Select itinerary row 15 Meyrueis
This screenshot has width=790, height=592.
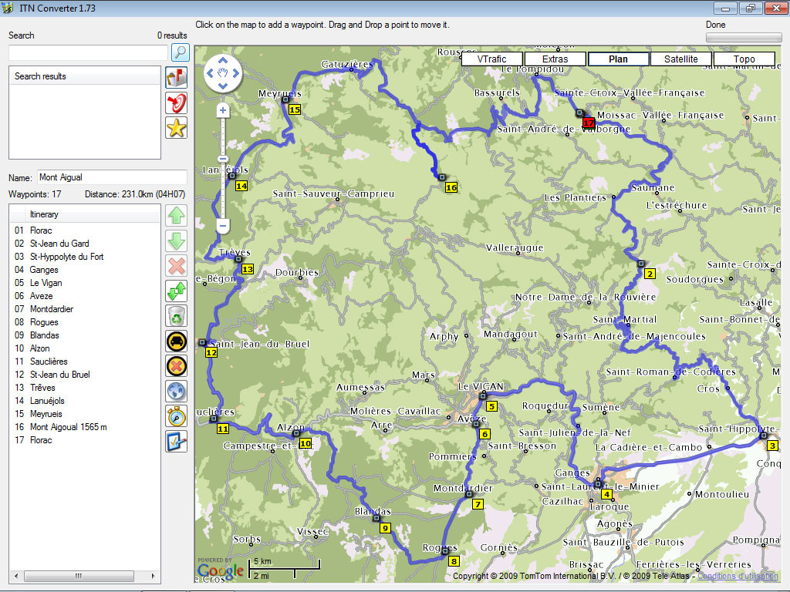coord(85,414)
